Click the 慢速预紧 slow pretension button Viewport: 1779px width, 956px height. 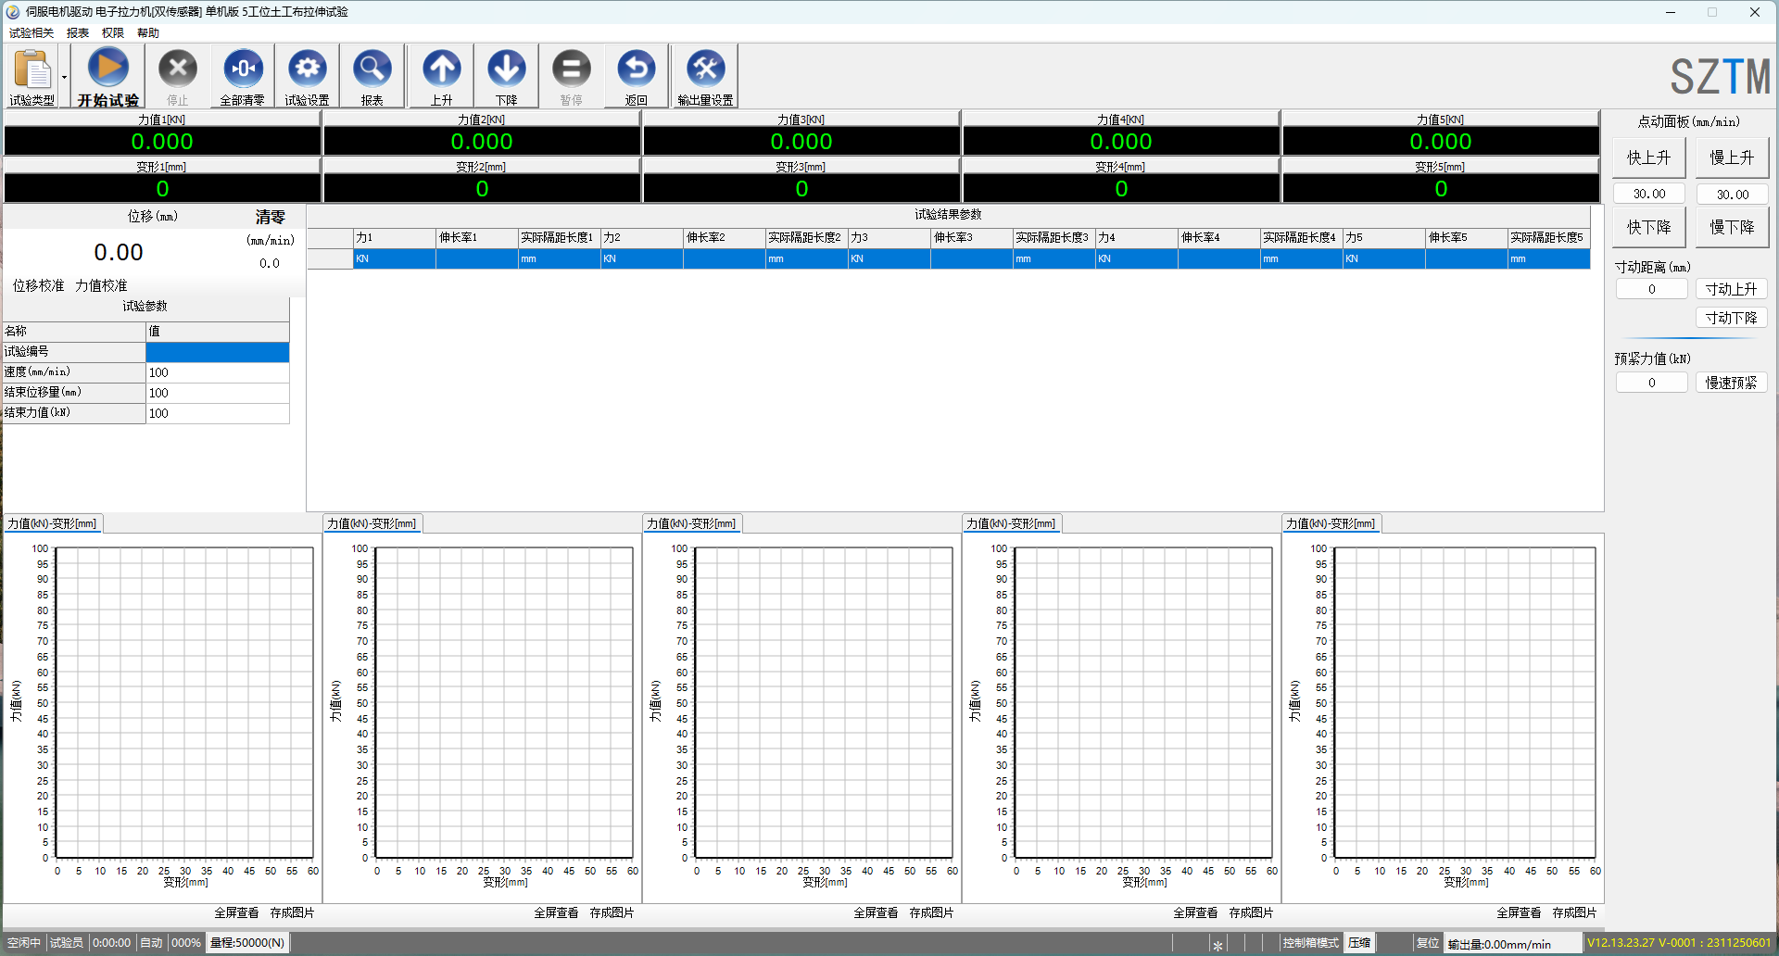pyautogui.click(x=1732, y=383)
